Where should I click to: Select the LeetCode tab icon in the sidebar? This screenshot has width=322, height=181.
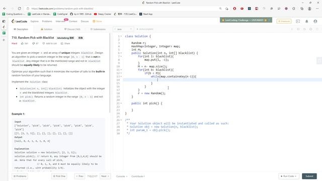(x=4, y=27)
